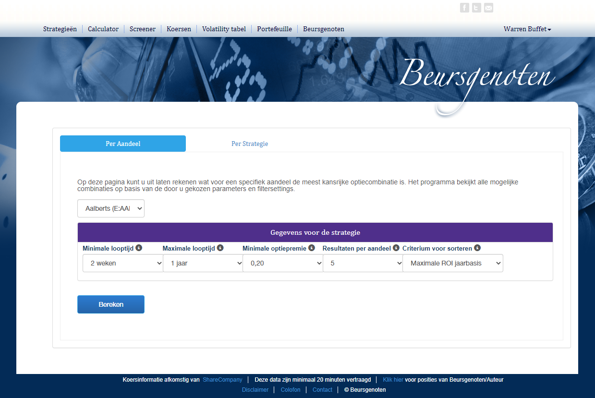The image size is (595, 398).
Task: Open the Screener menu item
Action: 143,29
